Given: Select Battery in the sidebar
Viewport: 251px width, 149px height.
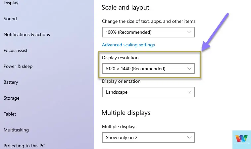Looking at the screenshot, I should click(x=11, y=82).
